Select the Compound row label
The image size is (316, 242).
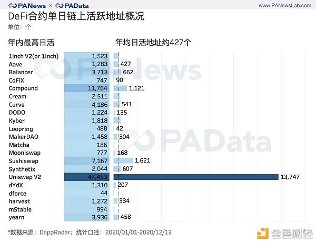23,88
